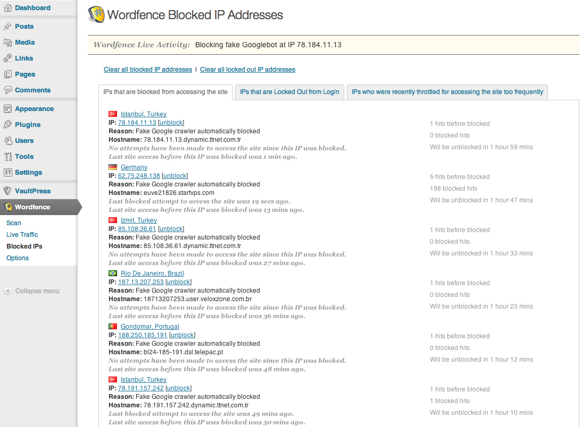Open Wordfence Options page
Viewport: 581px width, 427px height.
point(18,258)
